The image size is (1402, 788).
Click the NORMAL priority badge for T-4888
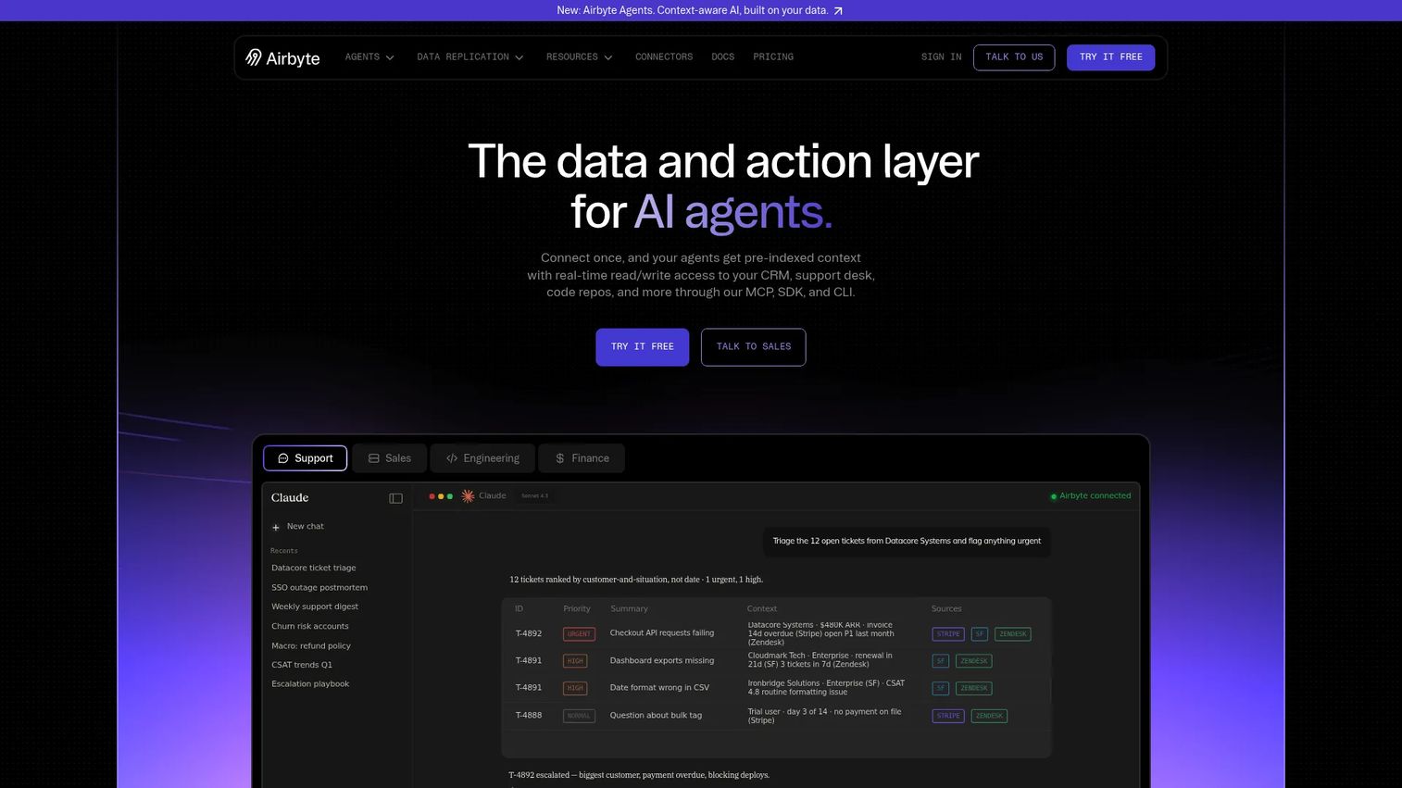(579, 716)
